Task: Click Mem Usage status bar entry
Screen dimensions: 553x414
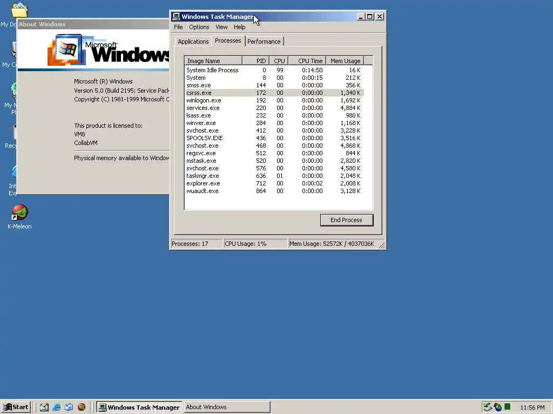Action: (x=332, y=244)
